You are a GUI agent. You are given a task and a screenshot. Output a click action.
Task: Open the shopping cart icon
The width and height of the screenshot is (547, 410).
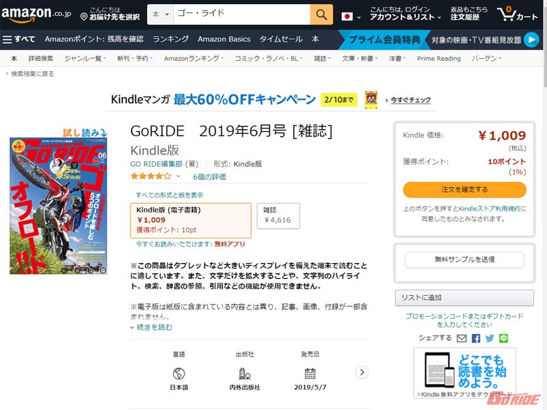pyautogui.click(x=517, y=14)
